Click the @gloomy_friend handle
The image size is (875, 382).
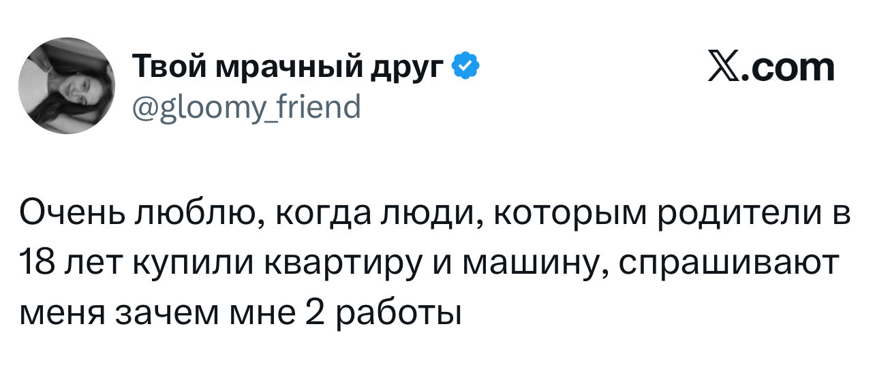[x=246, y=106]
